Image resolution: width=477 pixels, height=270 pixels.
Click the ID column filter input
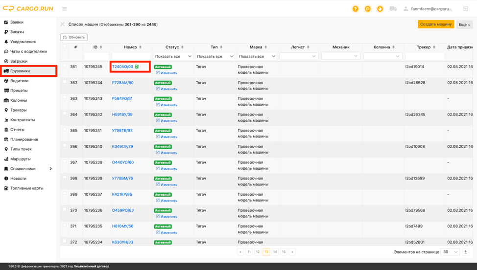click(x=96, y=56)
